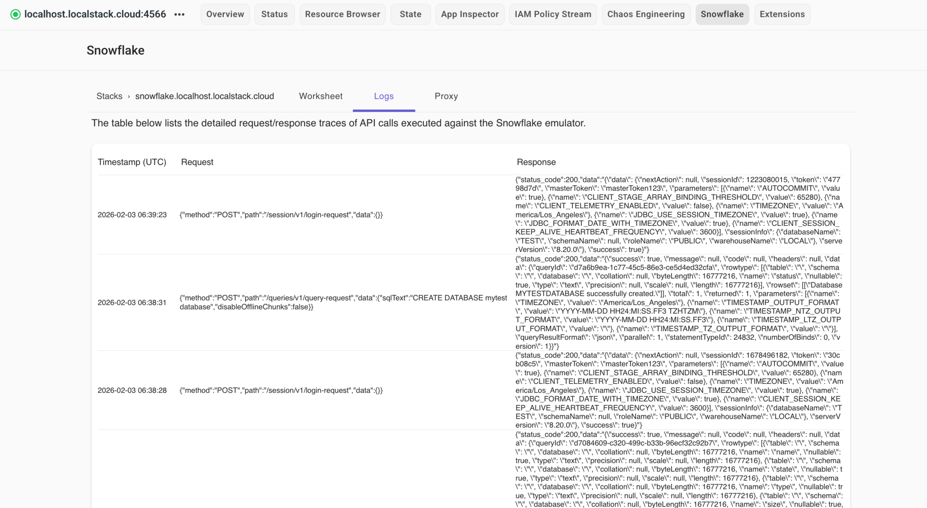Image resolution: width=927 pixels, height=508 pixels.
Task: Click the green instance status indicator
Action: pyautogui.click(x=15, y=14)
